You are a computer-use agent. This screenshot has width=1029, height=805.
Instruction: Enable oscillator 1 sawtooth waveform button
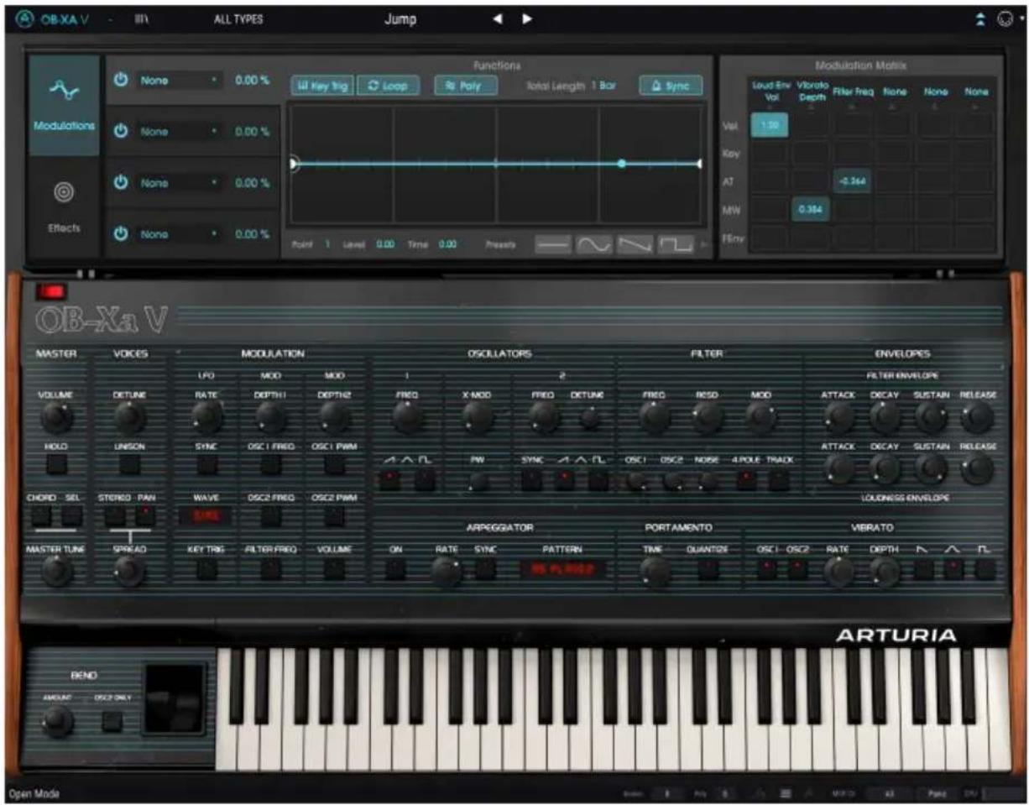pyautogui.click(x=389, y=479)
